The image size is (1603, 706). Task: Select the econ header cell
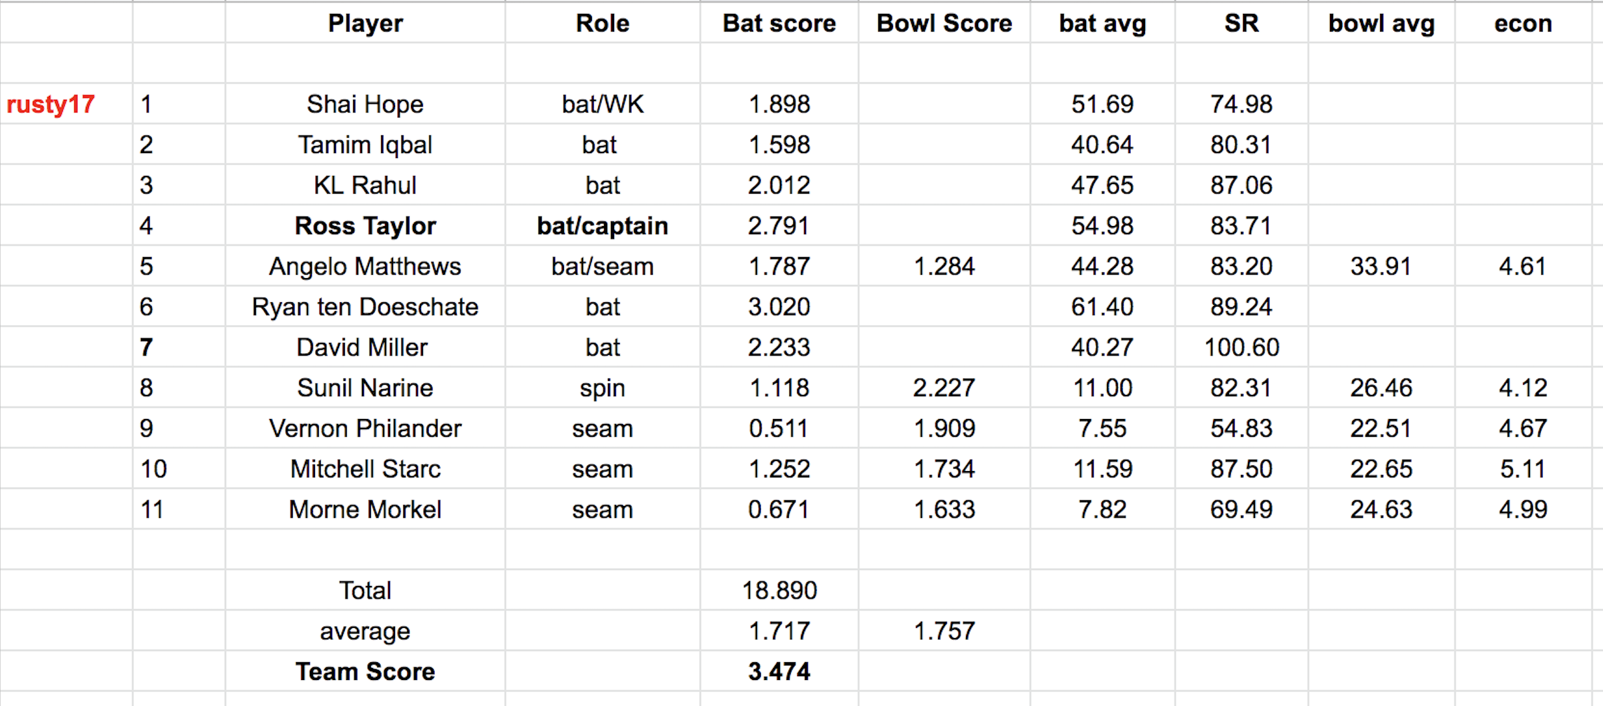tap(1522, 23)
